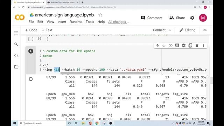This screenshot has height=126, width=224.
Task: Run the training code cell
Action: [31, 51]
